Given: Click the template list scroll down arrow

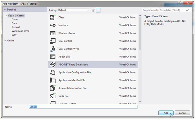Looking at the screenshot, I should pos(140,102).
